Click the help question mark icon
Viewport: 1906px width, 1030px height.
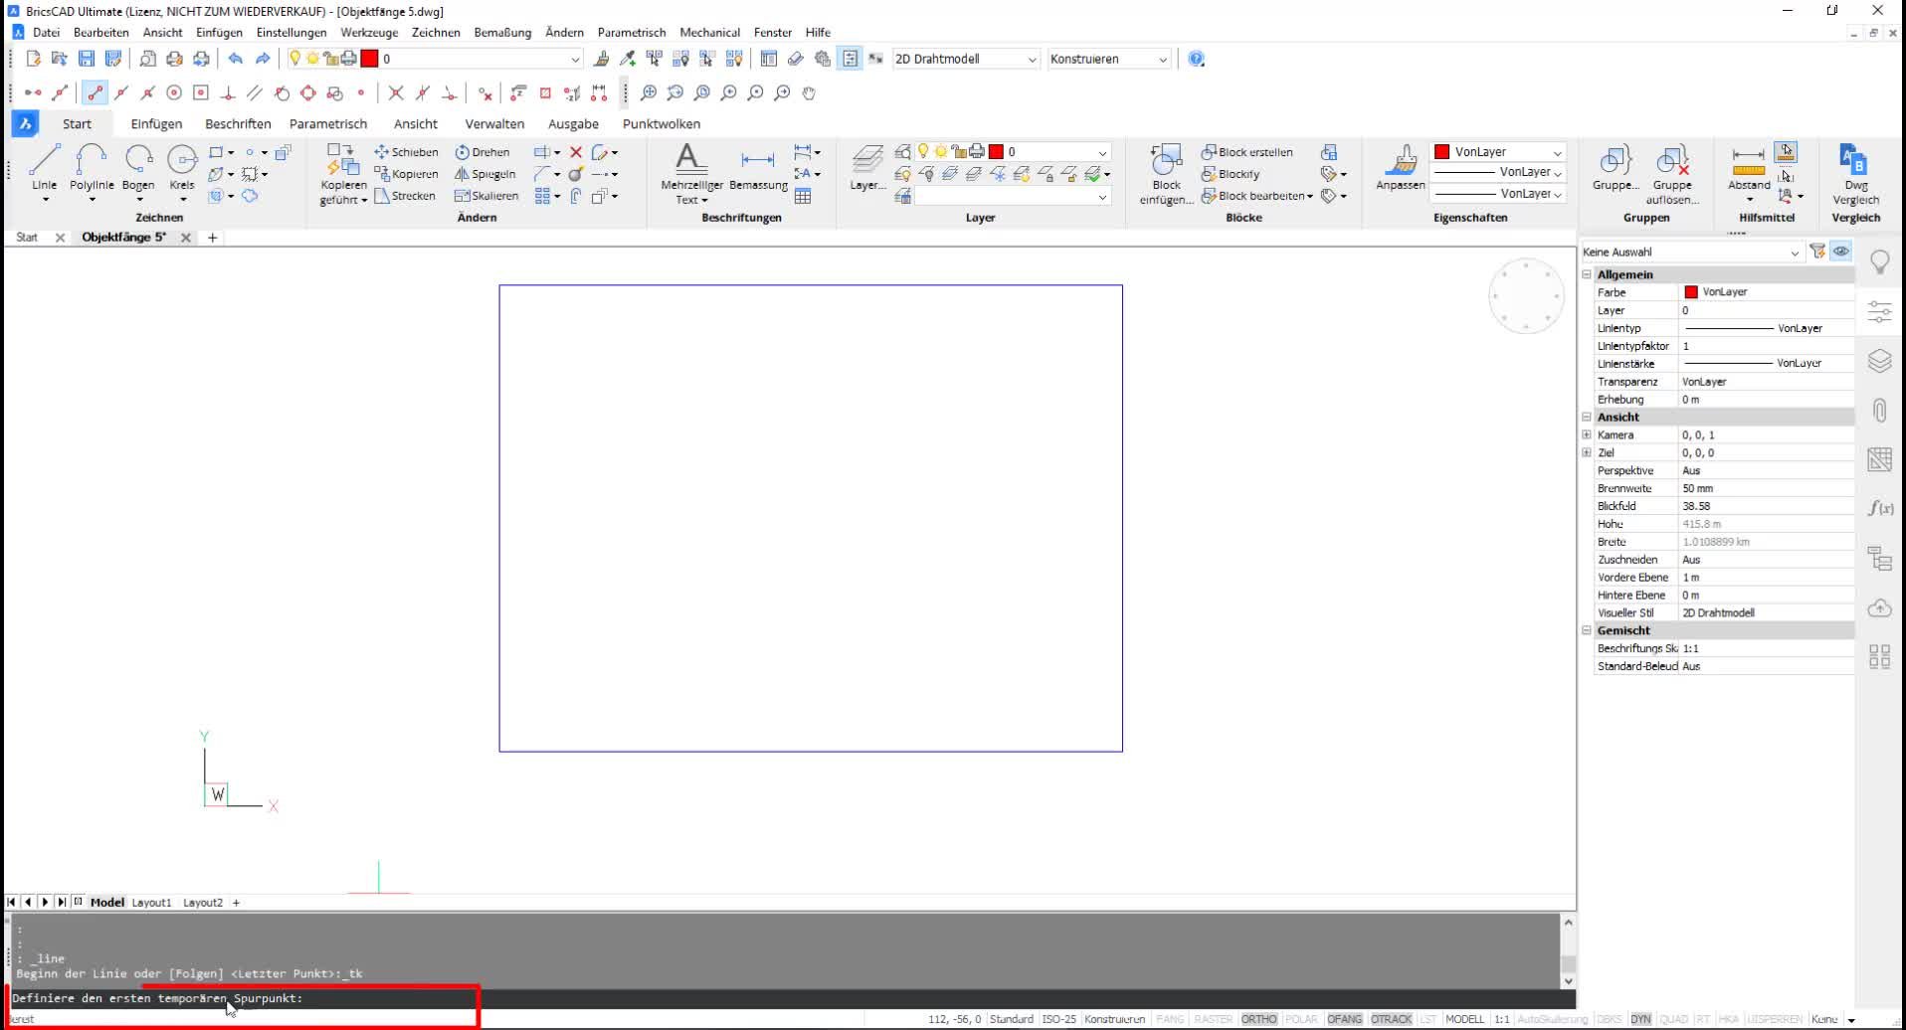pyautogui.click(x=1197, y=59)
